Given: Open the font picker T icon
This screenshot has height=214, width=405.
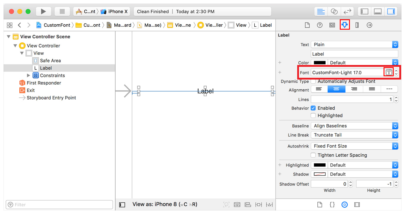Looking at the screenshot, I should coord(388,72).
